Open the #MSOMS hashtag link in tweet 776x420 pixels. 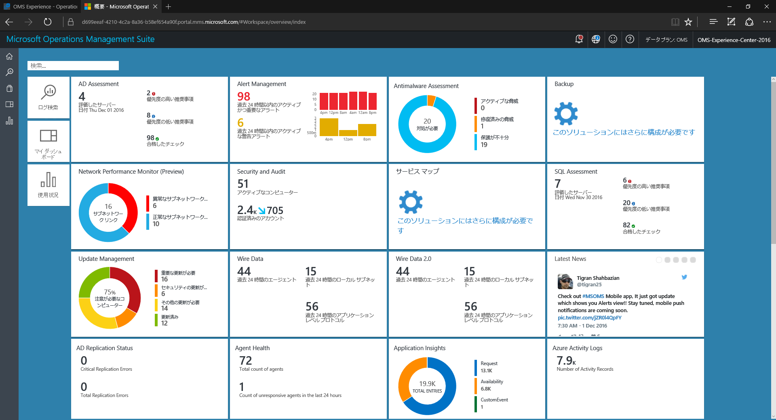coord(593,296)
